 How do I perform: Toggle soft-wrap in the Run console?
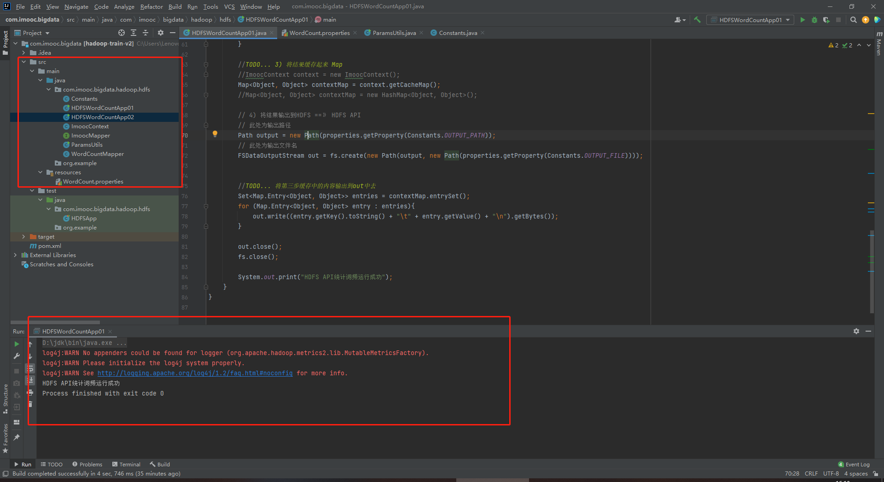tap(30, 368)
